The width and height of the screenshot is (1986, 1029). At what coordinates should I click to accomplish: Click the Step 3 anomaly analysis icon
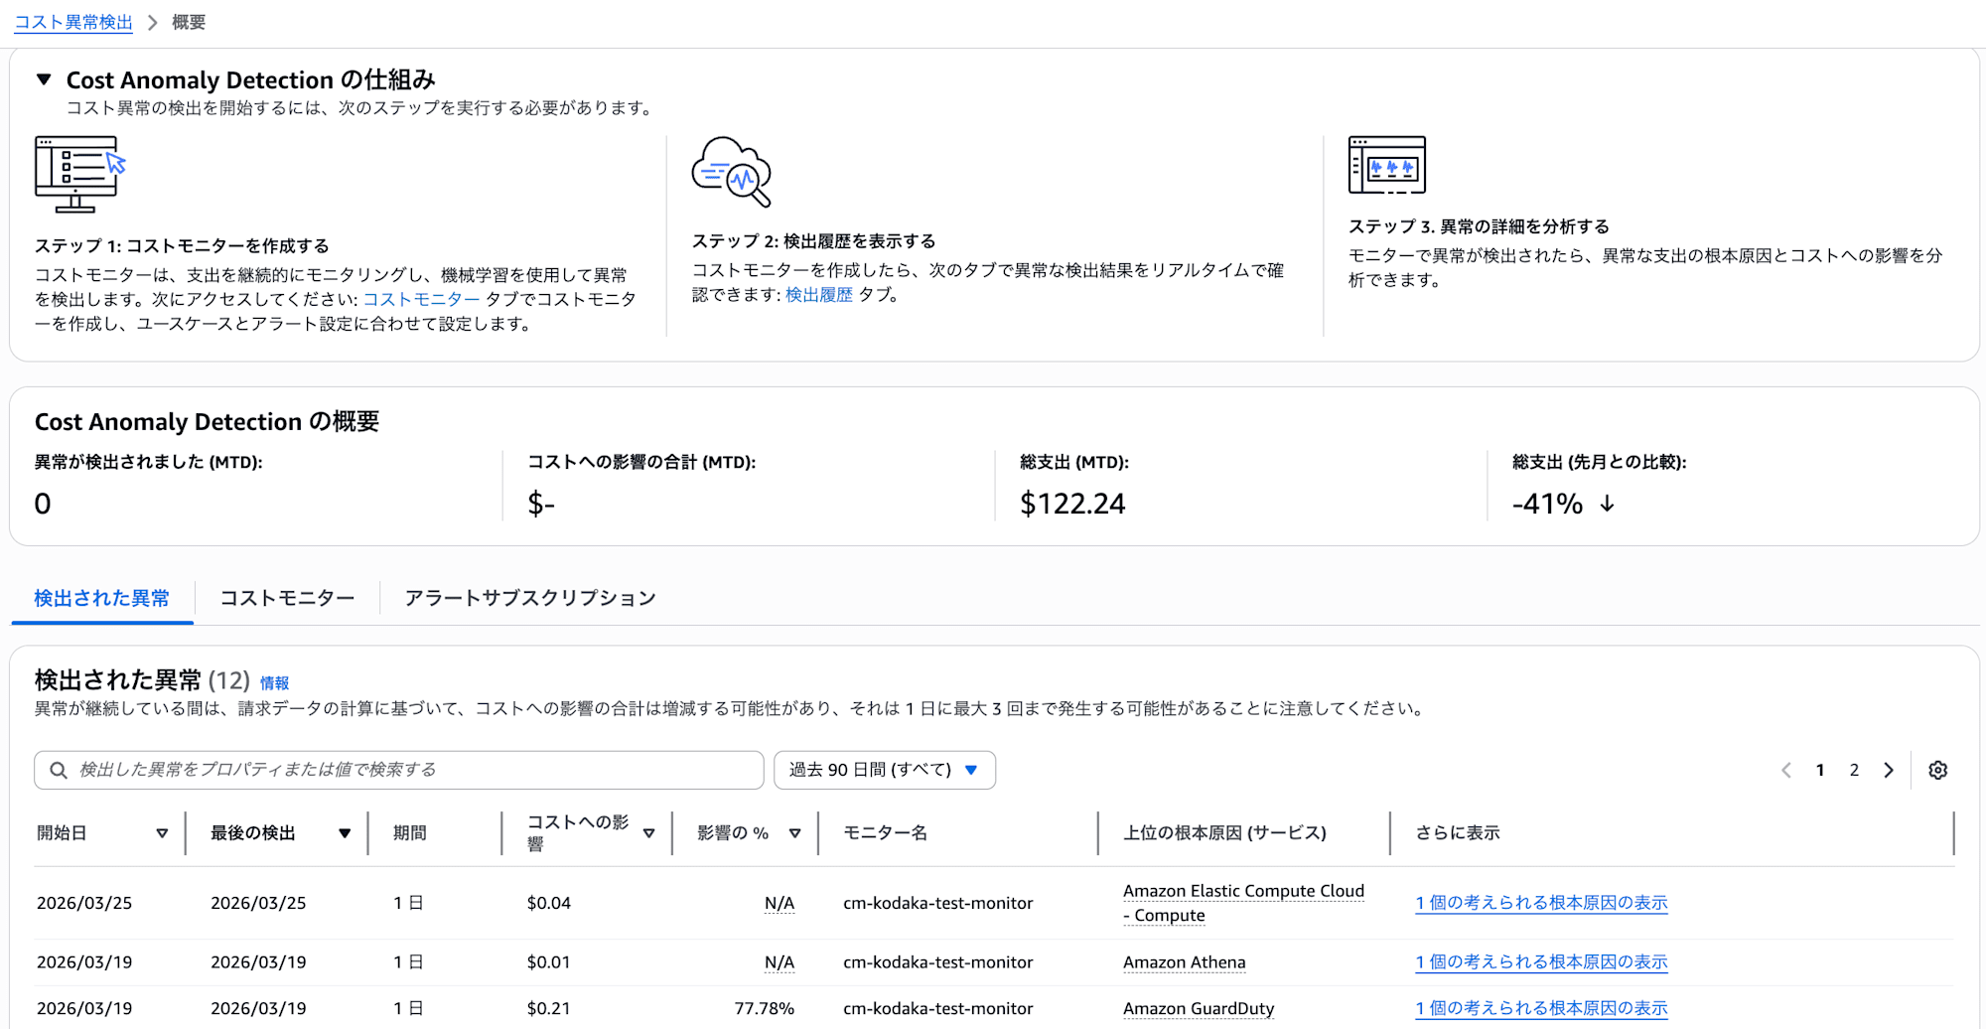click(1386, 165)
